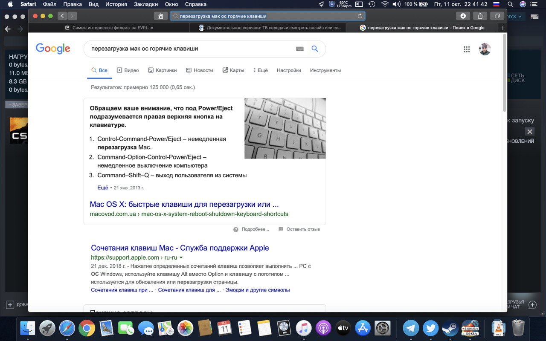Viewport: 546px width, 341px height.
Task: Open the Maps app in the Dock
Action: point(166,328)
